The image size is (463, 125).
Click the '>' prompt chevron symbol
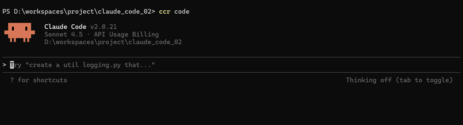click(x=4, y=65)
